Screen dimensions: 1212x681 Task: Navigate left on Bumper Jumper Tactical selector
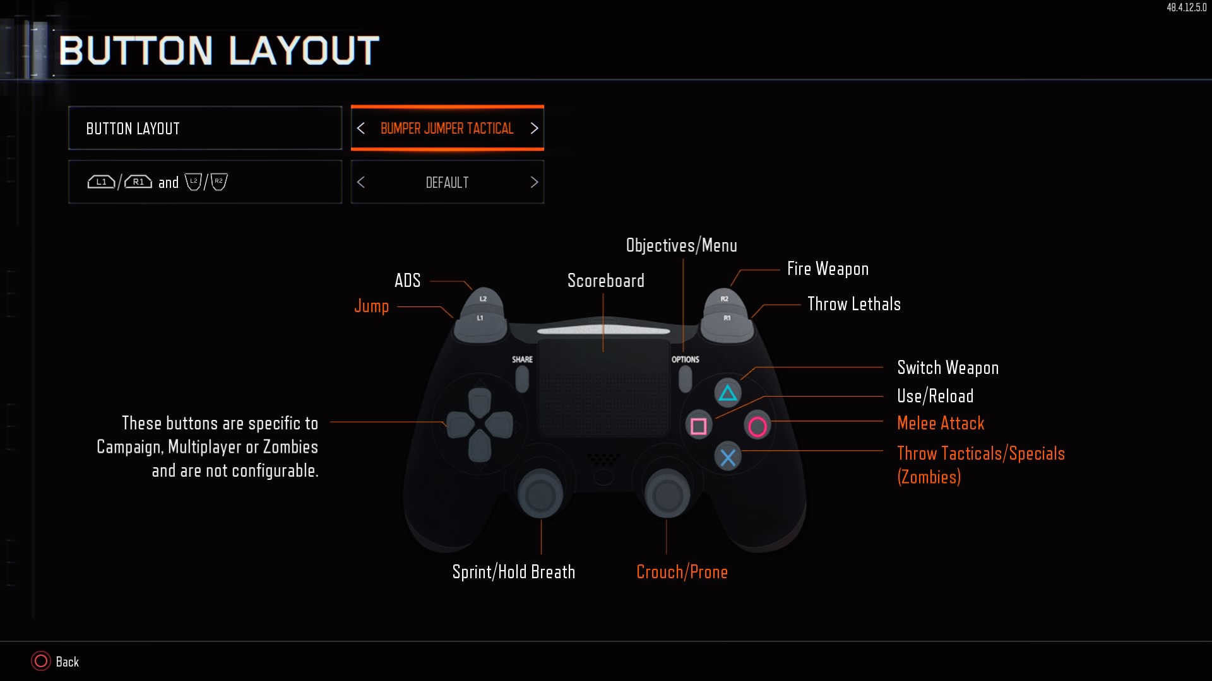pos(361,128)
